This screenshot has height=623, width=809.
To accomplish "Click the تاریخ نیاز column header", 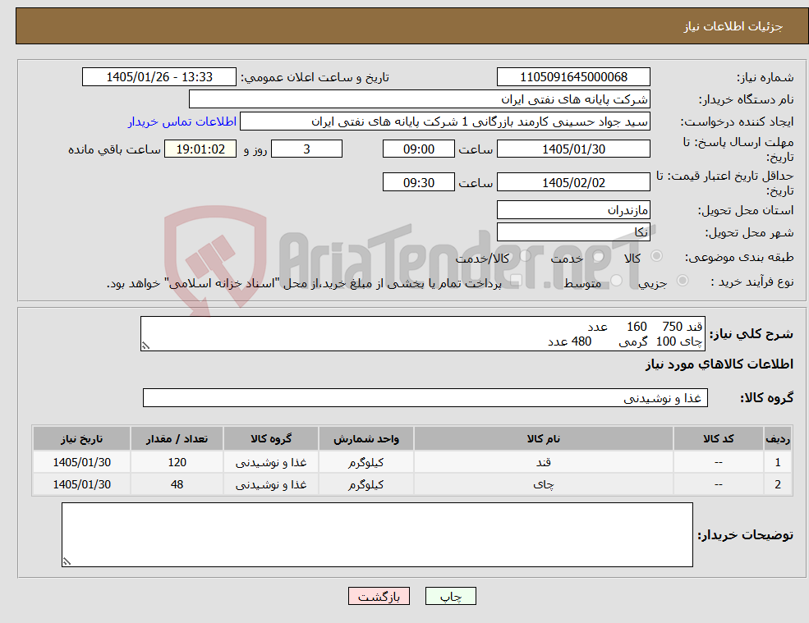I will (x=81, y=439).
